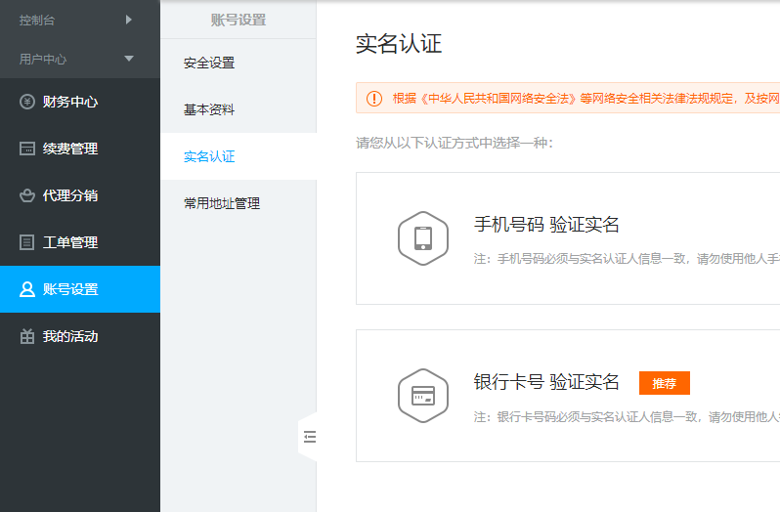Screen dimensions: 780x512
Task: Click the 财务中心 yen icon
Action: click(27, 102)
